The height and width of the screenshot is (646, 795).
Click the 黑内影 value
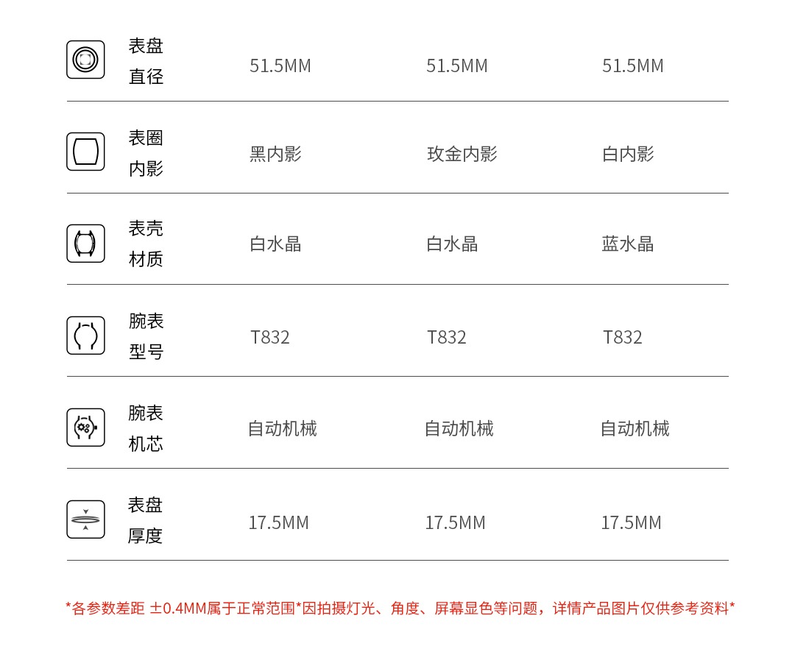pyautogui.click(x=275, y=154)
